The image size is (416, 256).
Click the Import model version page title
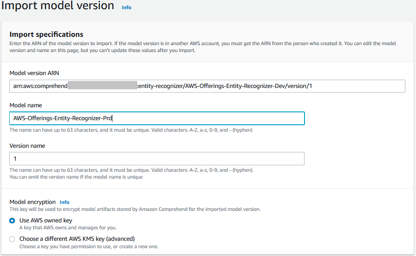pos(58,6)
